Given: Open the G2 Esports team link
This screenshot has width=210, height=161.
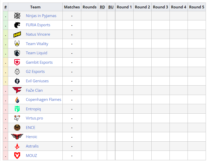Looking at the screenshot, I should (35, 72).
